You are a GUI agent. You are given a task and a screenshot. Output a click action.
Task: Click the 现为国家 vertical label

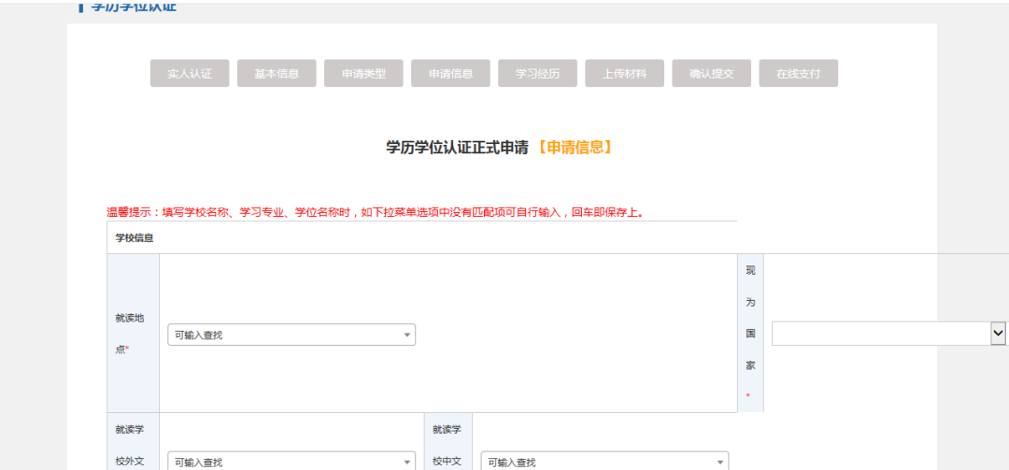point(750,334)
